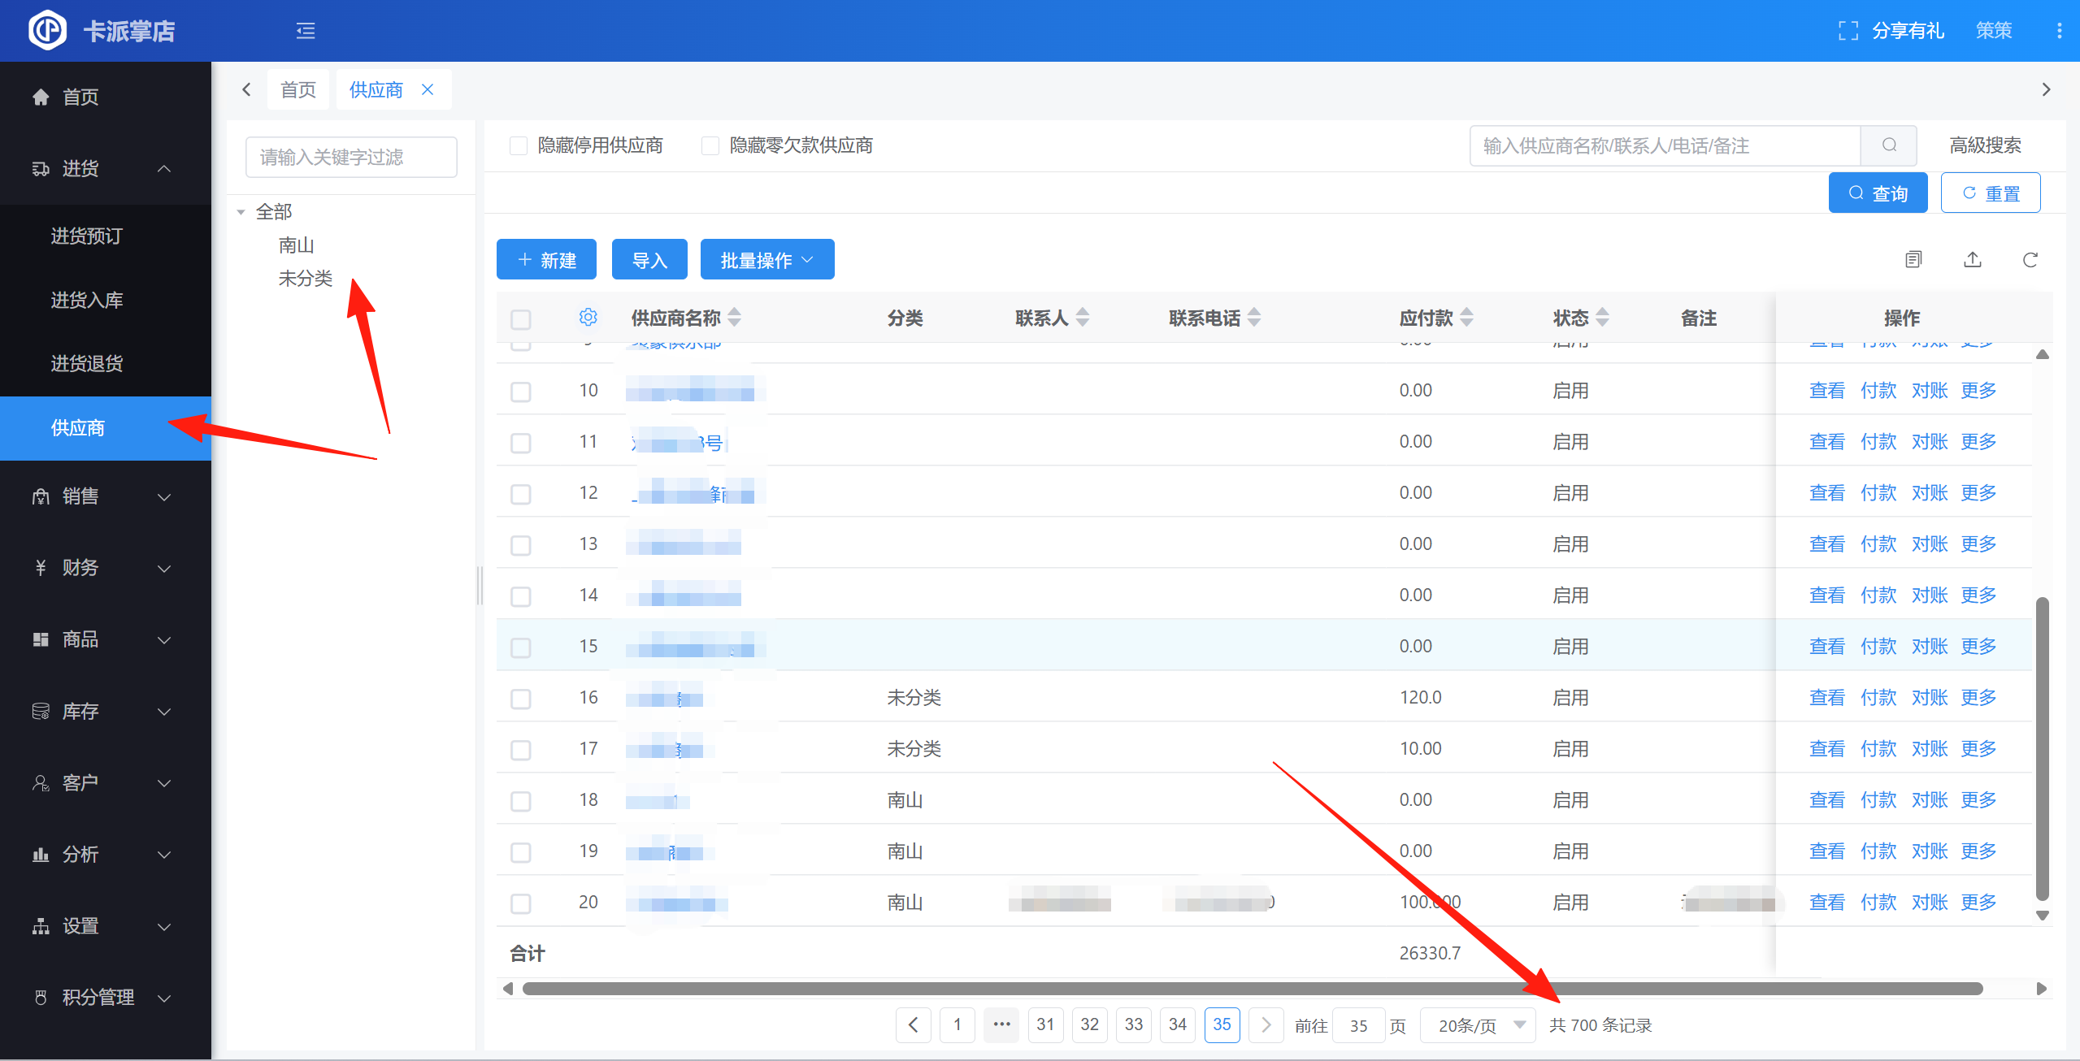The width and height of the screenshot is (2080, 1061).
Task: Click the export upload icon
Action: 1973,260
